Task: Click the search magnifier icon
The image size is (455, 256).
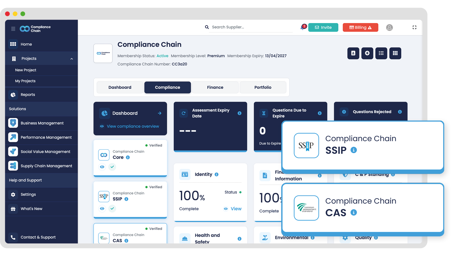Action: 207,27
